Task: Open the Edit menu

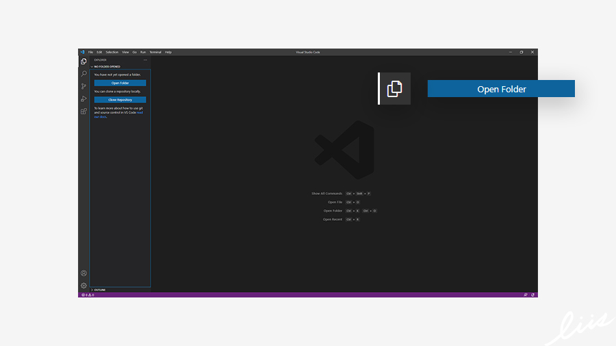Action: pos(99,52)
